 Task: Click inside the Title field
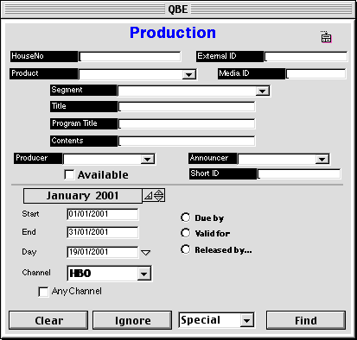[187, 107]
